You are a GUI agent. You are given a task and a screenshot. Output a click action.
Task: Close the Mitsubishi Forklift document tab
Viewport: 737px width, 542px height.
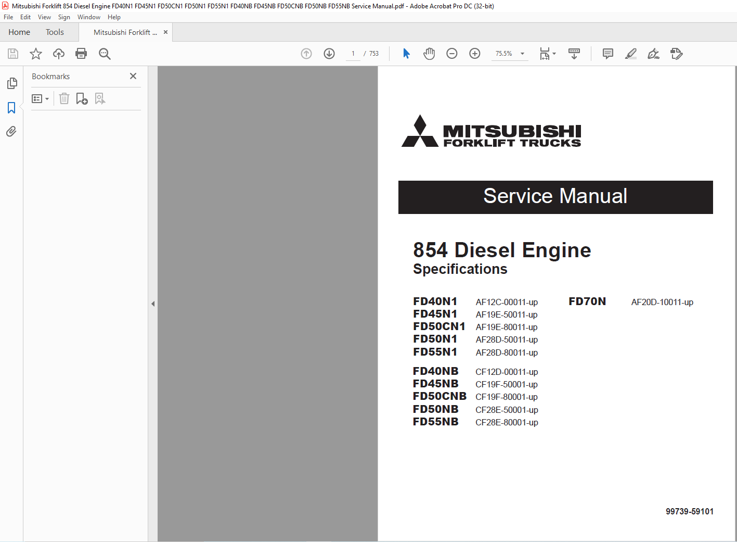pyautogui.click(x=165, y=32)
